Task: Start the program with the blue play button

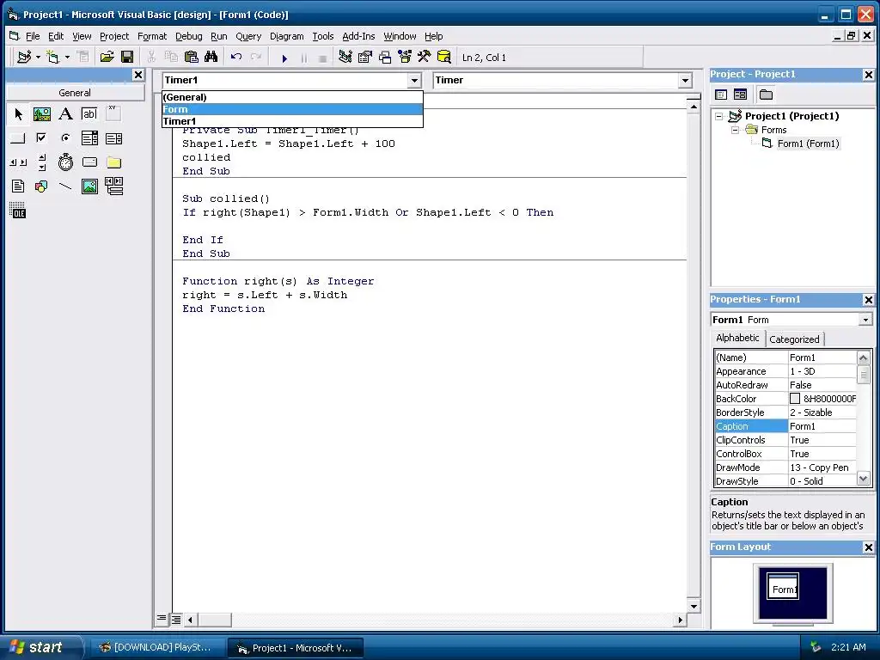Action: [x=284, y=58]
